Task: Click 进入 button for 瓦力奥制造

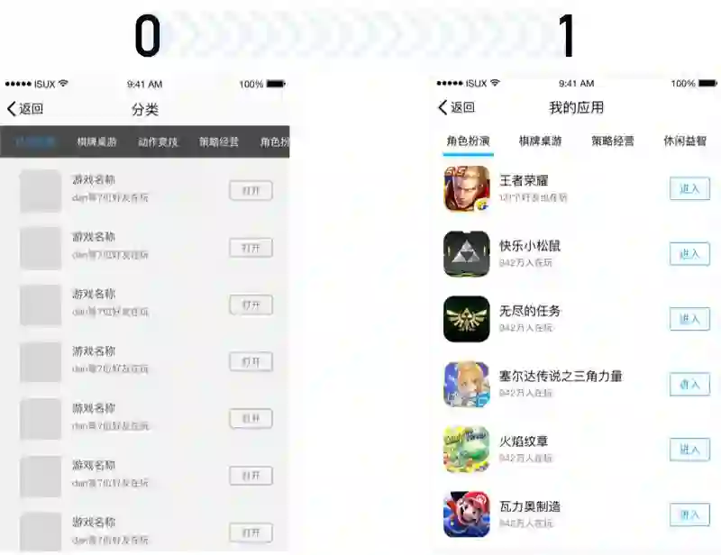Action: [x=689, y=514]
